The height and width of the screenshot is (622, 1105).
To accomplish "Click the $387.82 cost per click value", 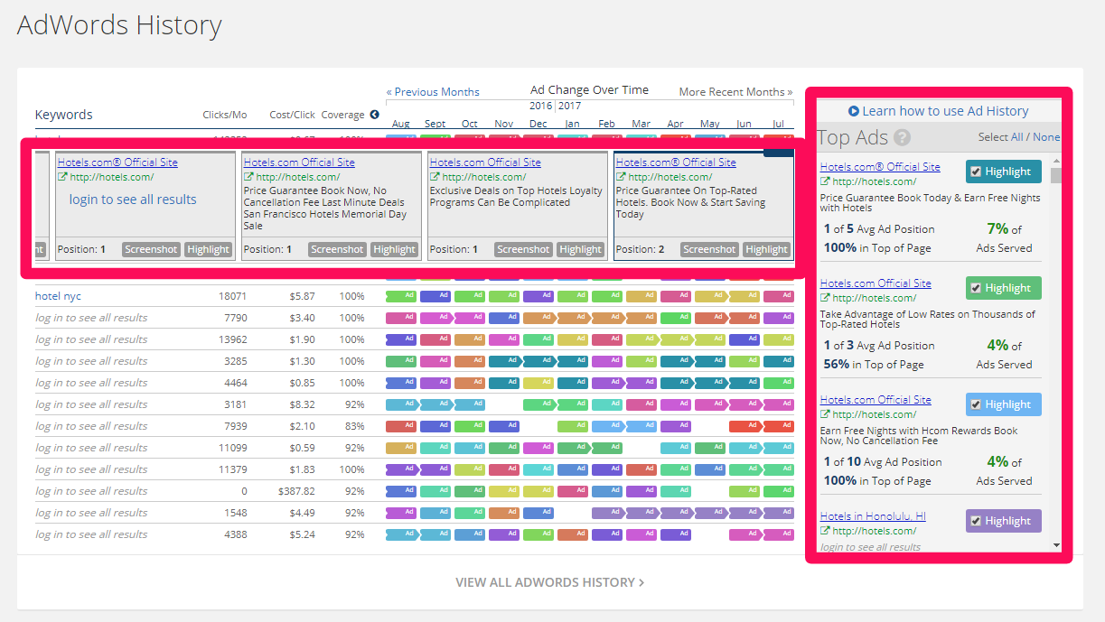I will (x=296, y=491).
